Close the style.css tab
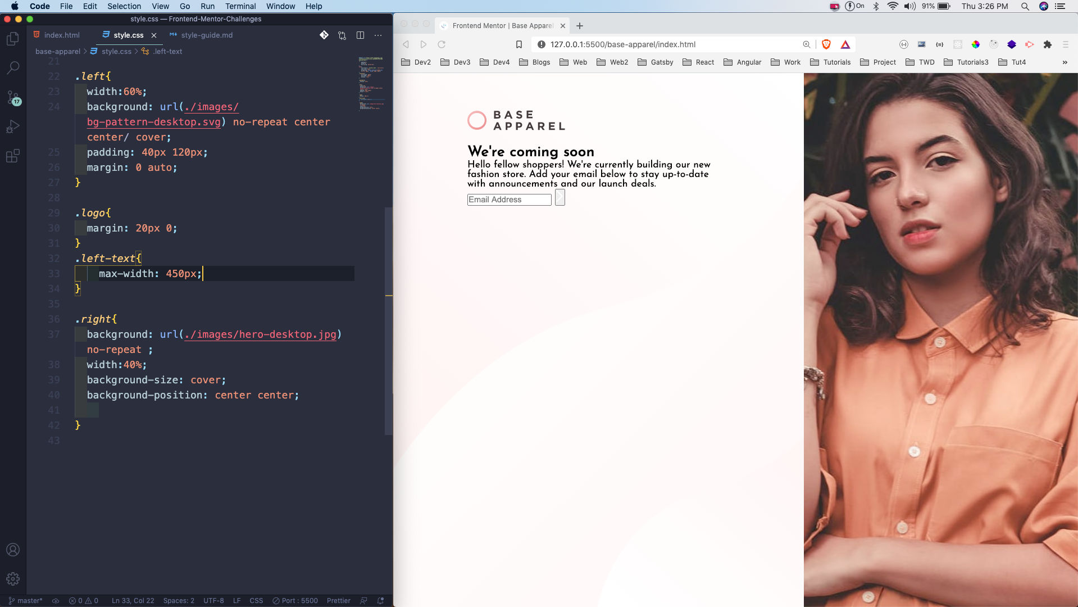 click(x=154, y=35)
